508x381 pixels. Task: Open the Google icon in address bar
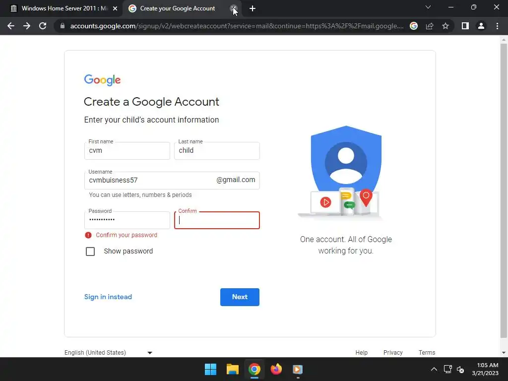point(414,26)
